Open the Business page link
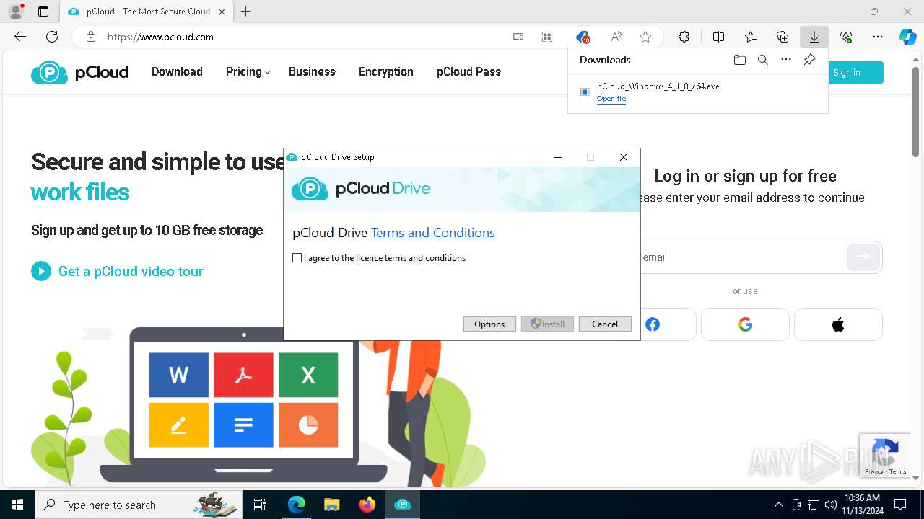 (x=312, y=71)
